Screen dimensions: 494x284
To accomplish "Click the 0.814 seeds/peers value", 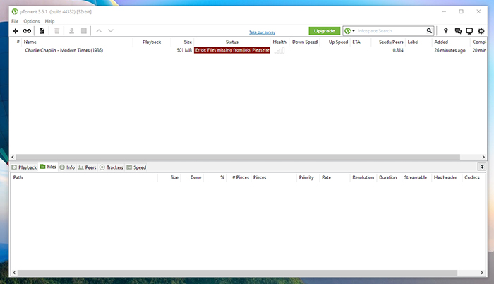I will tap(398, 50).
